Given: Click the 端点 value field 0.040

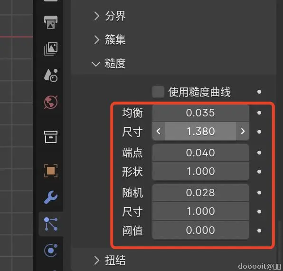Looking at the screenshot, I should coord(200,153).
